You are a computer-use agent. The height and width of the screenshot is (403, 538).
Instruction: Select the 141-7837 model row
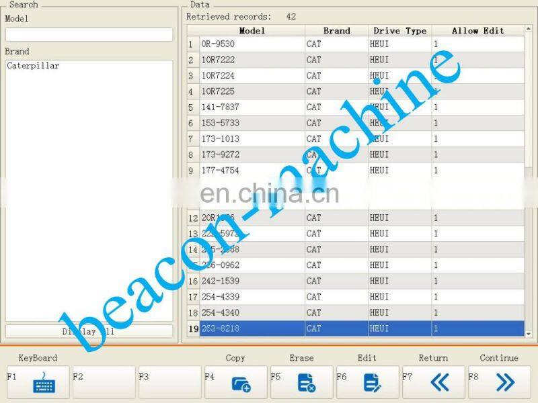[252, 107]
